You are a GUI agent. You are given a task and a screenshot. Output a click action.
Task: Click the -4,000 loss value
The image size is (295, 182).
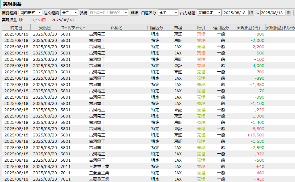257,66
